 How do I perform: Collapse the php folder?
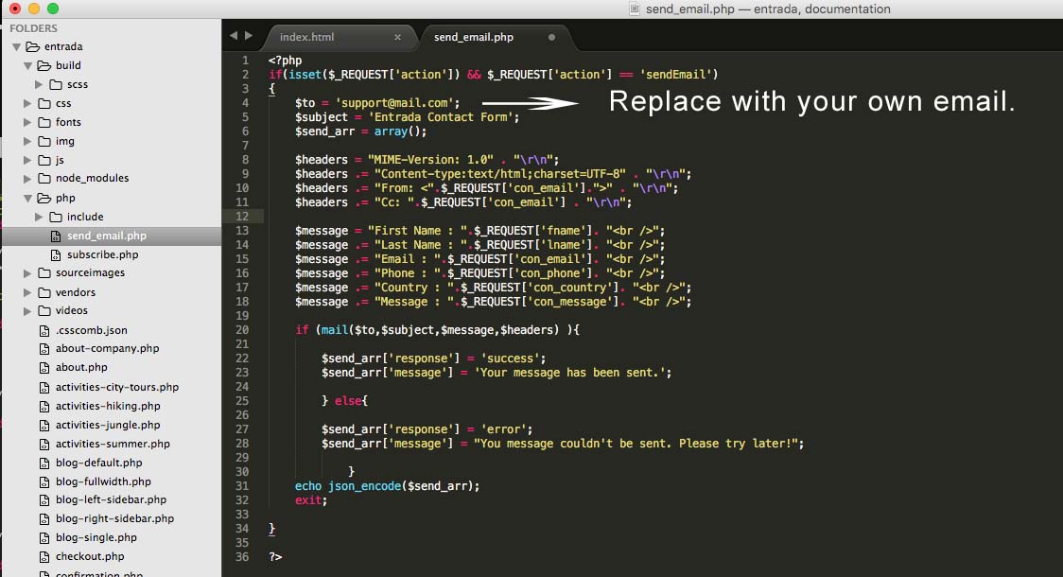pos(28,198)
